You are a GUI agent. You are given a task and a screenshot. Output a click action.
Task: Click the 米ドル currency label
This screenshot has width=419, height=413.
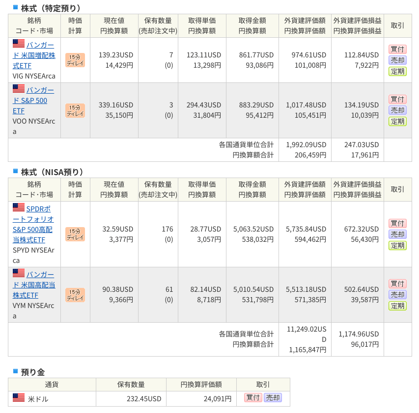tap(38, 399)
